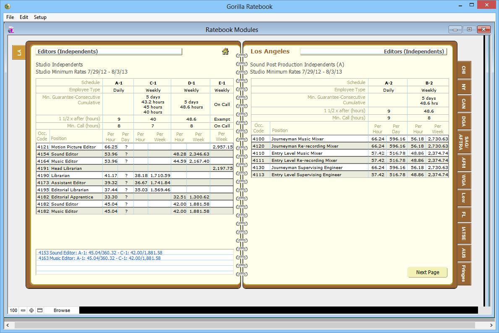Select Journeyman Music Mixer row
Image resolution: width=499 pixels, height=333 pixels.
[x=350, y=139]
